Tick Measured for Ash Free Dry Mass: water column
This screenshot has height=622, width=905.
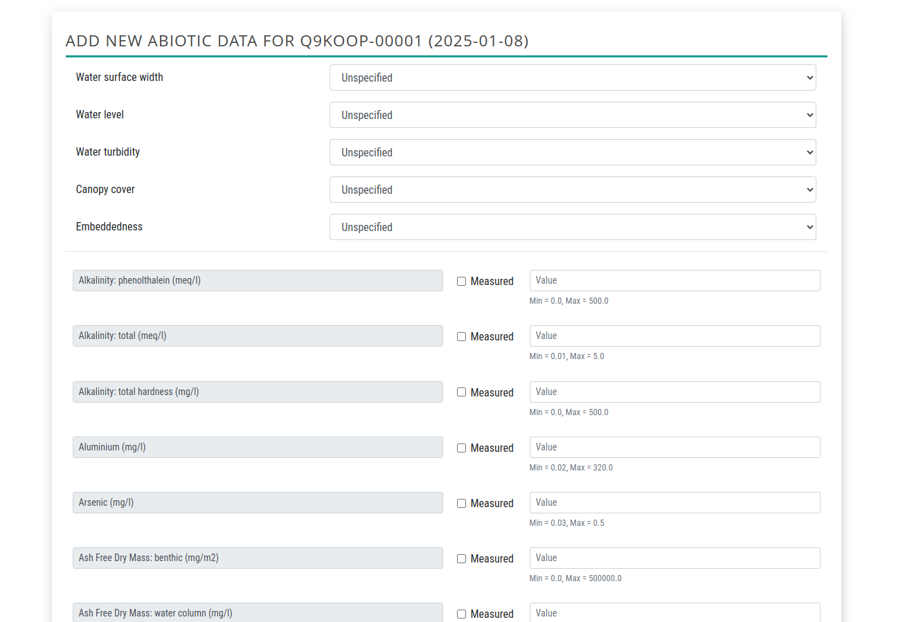tap(462, 614)
